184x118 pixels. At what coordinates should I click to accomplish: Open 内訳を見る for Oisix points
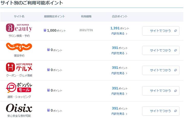tap(119, 114)
